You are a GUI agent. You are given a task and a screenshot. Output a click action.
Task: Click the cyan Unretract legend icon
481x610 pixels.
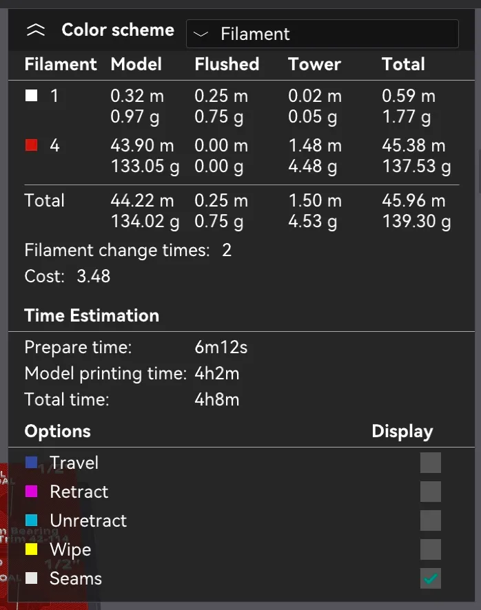[31, 520]
